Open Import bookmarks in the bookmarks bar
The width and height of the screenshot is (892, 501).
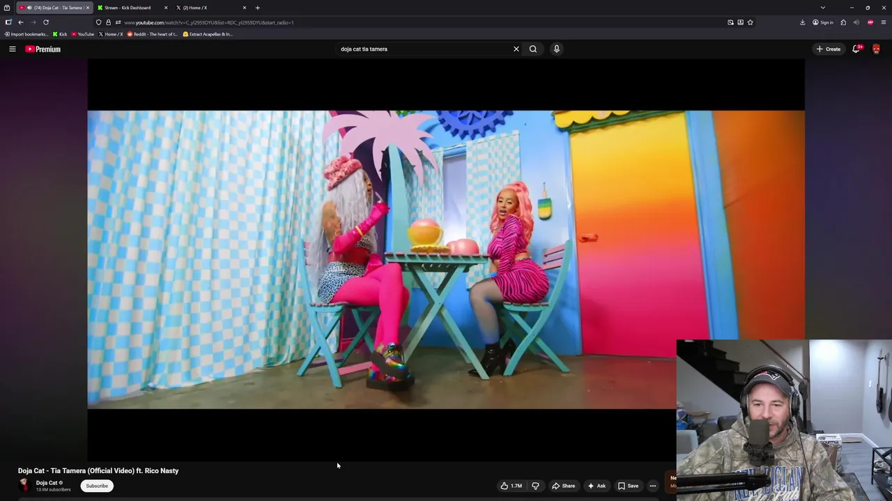(26, 34)
